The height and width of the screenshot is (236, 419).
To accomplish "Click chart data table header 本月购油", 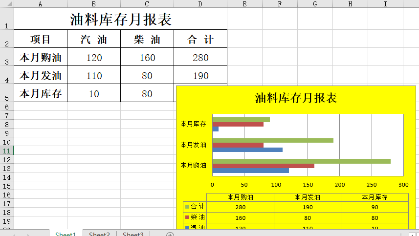I will pos(240,197).
